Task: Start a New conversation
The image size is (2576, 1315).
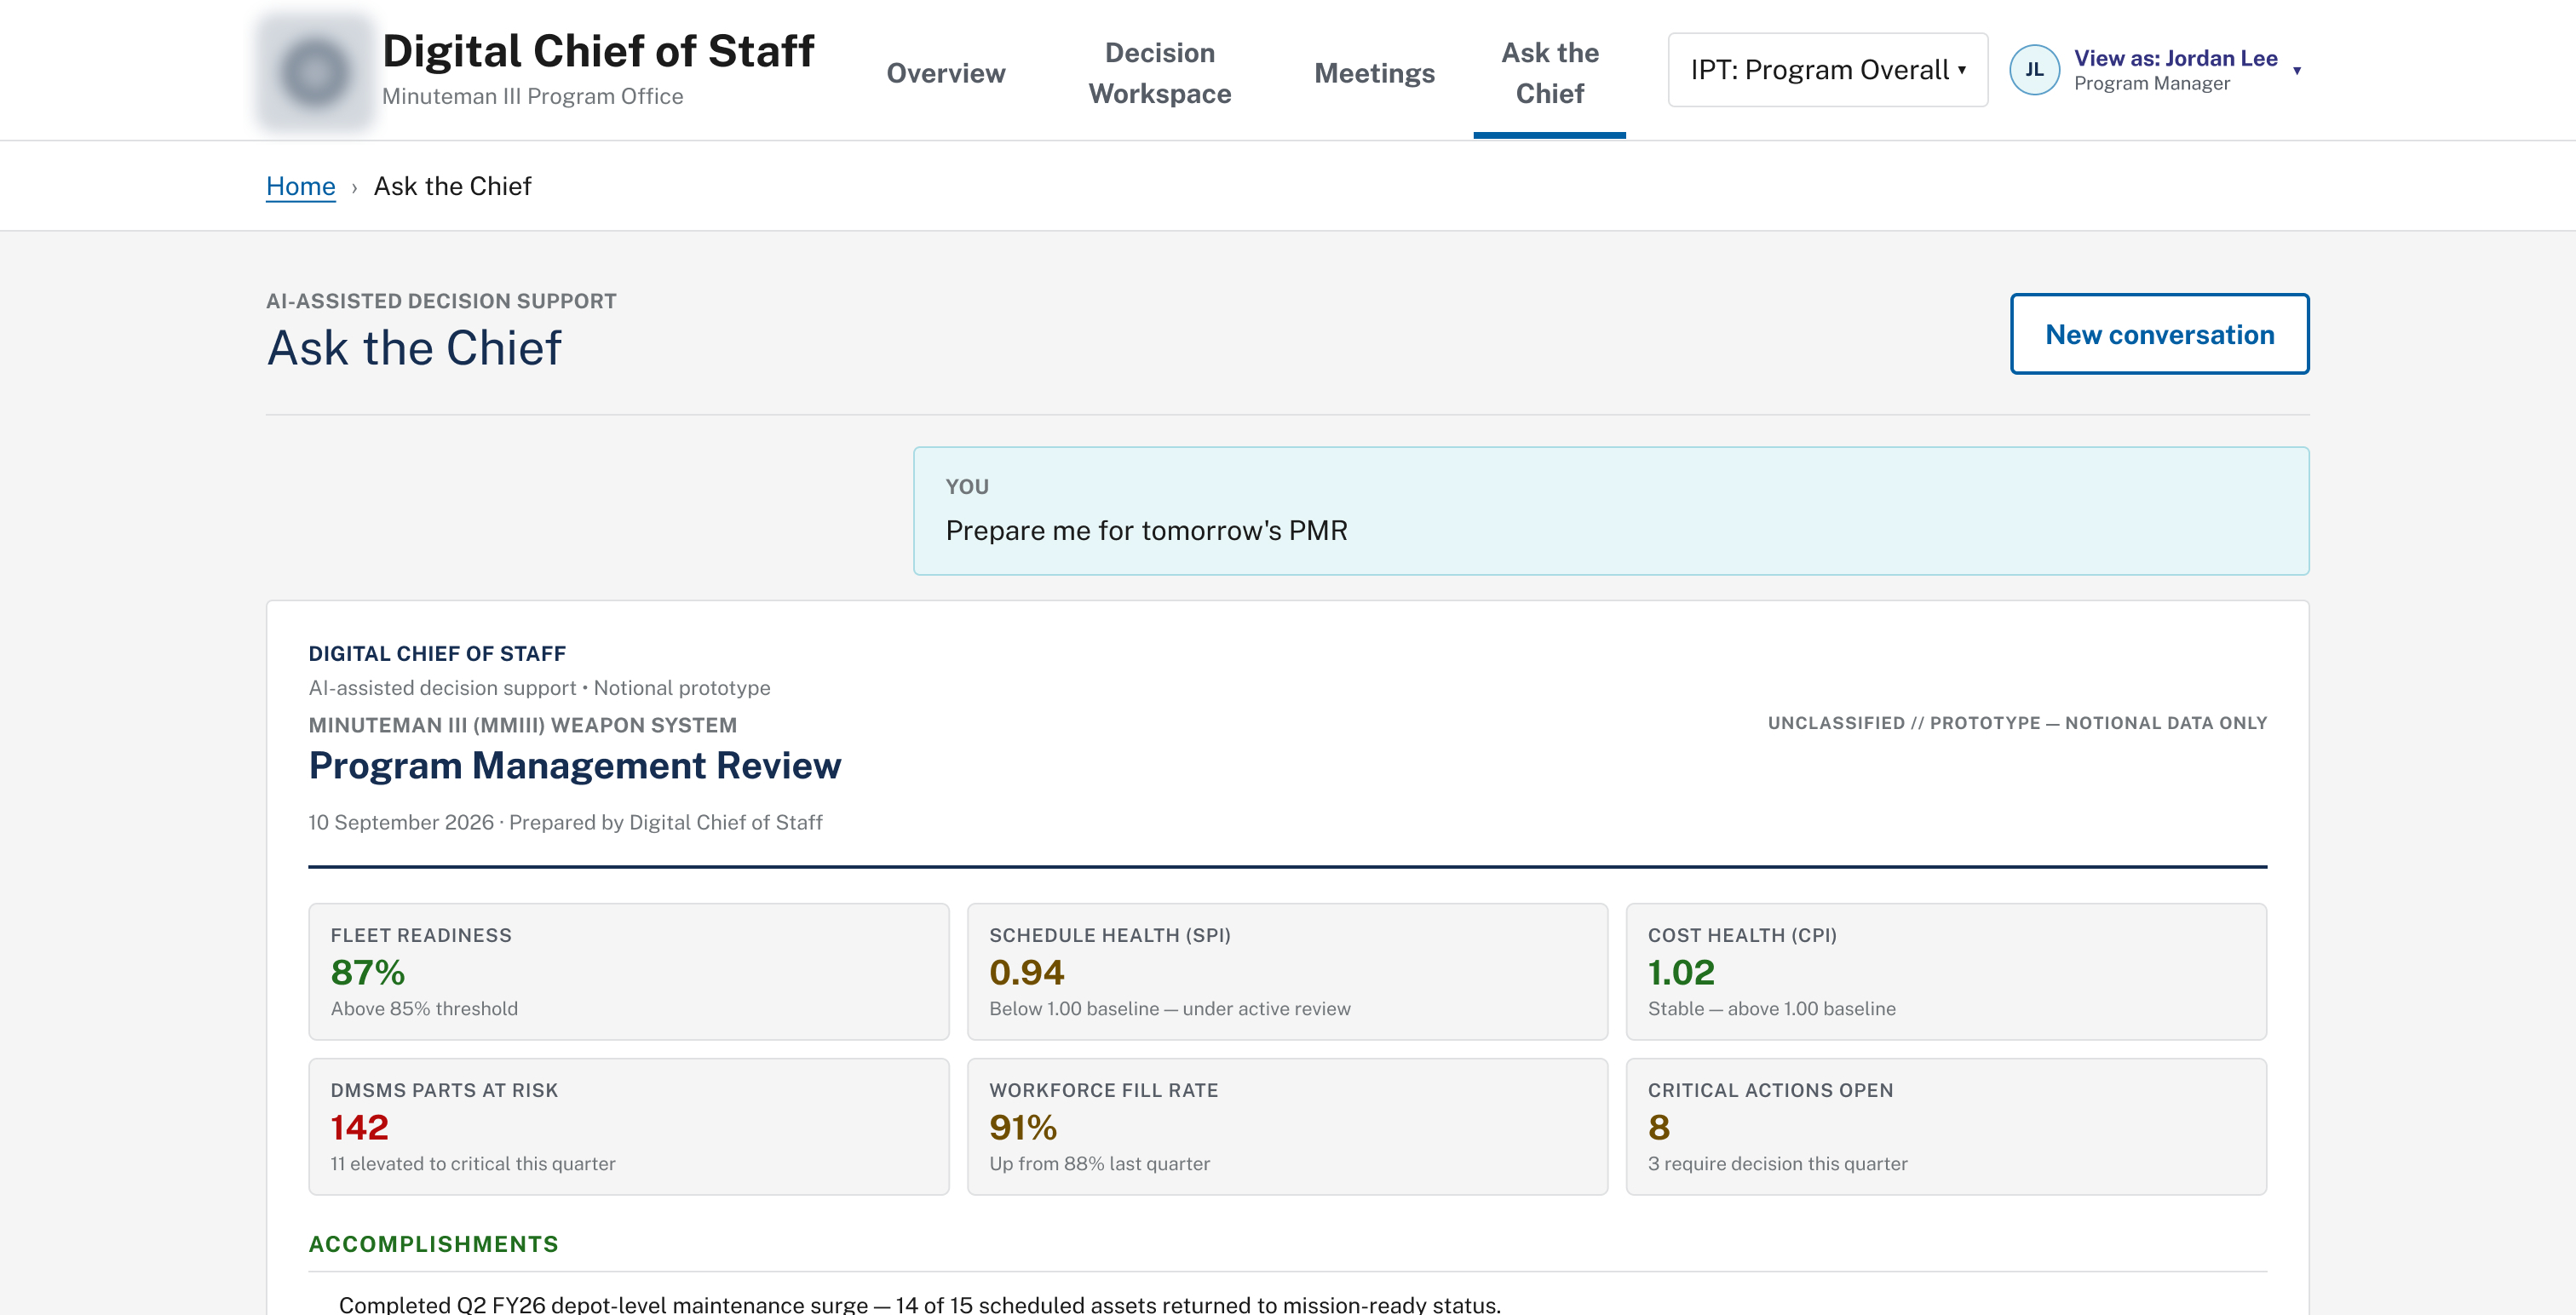Action: (2159, 334)
